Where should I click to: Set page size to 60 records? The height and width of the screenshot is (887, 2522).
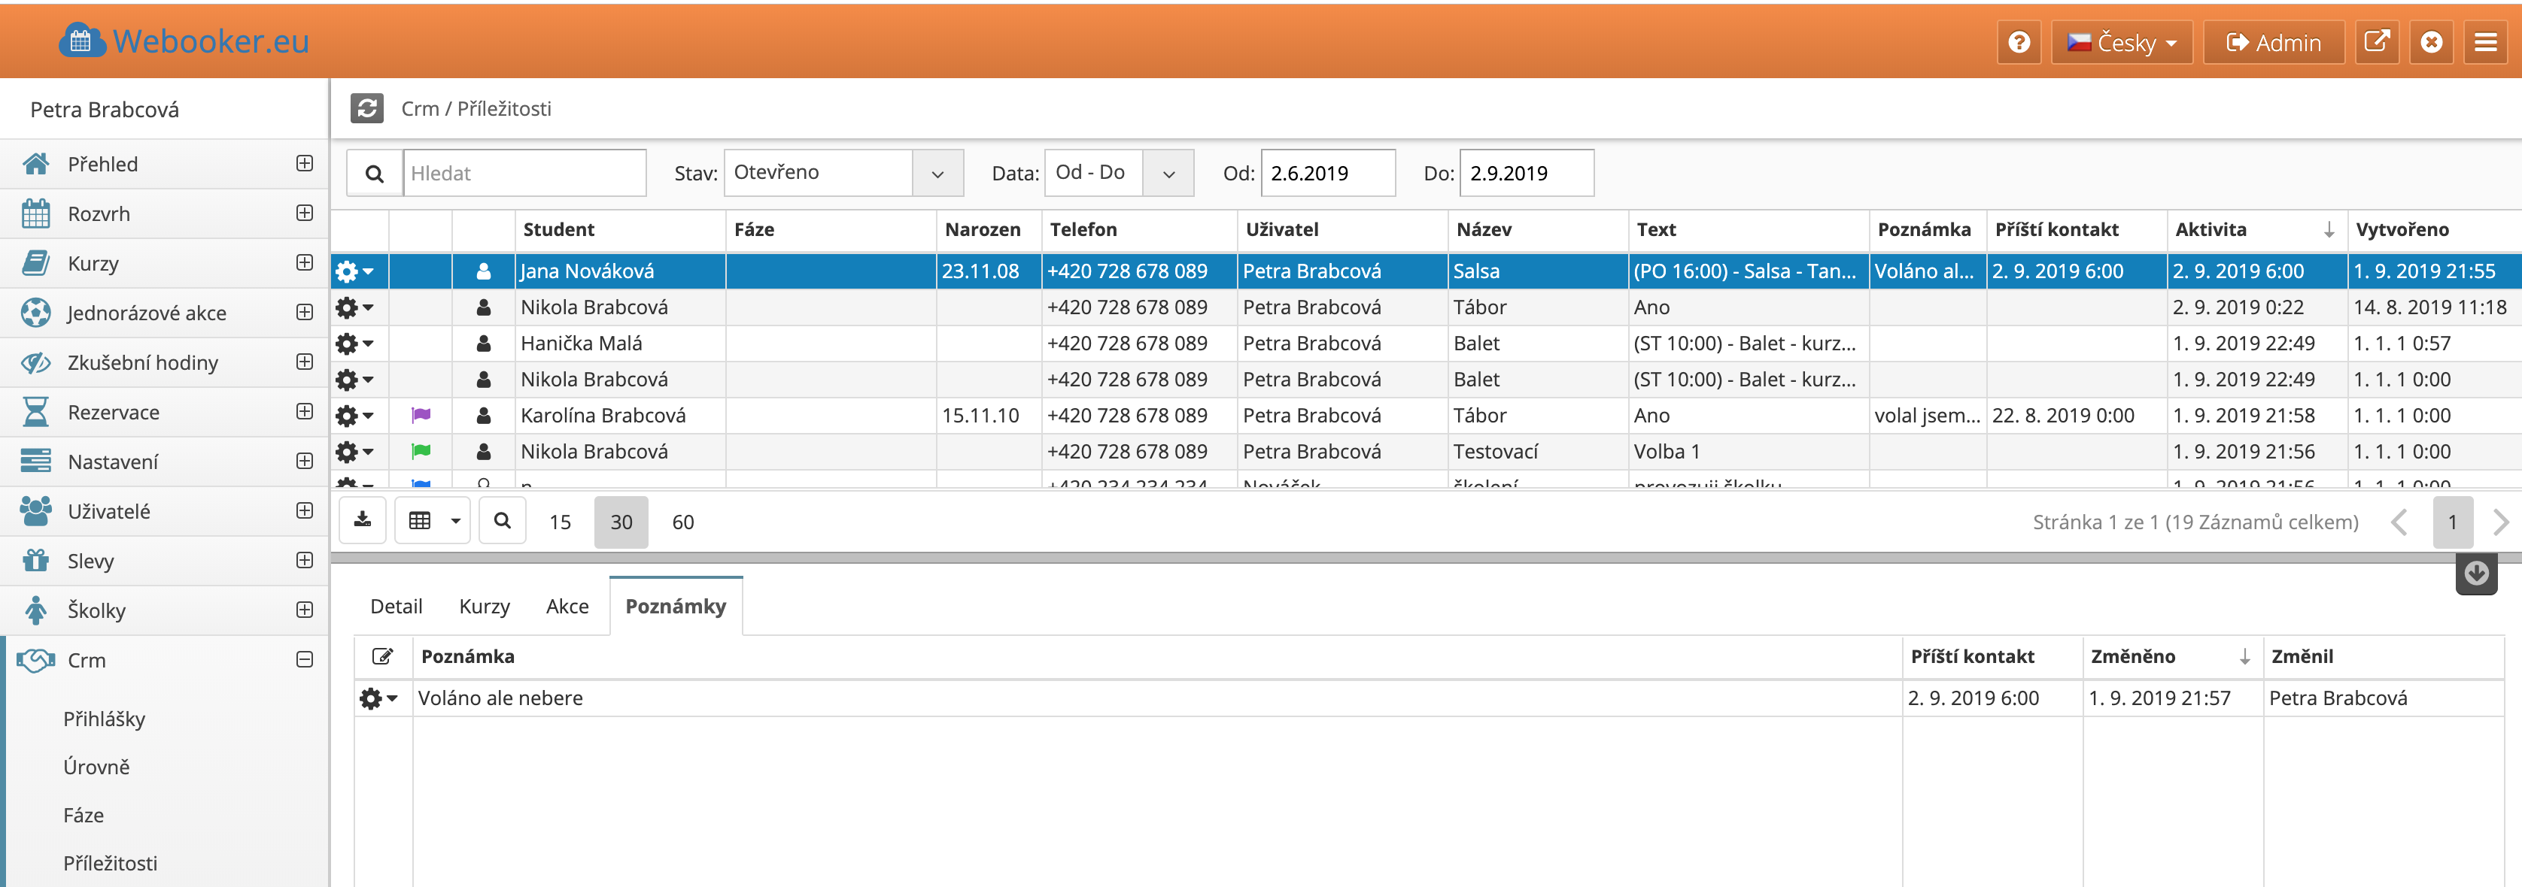(x=682, y=522)
